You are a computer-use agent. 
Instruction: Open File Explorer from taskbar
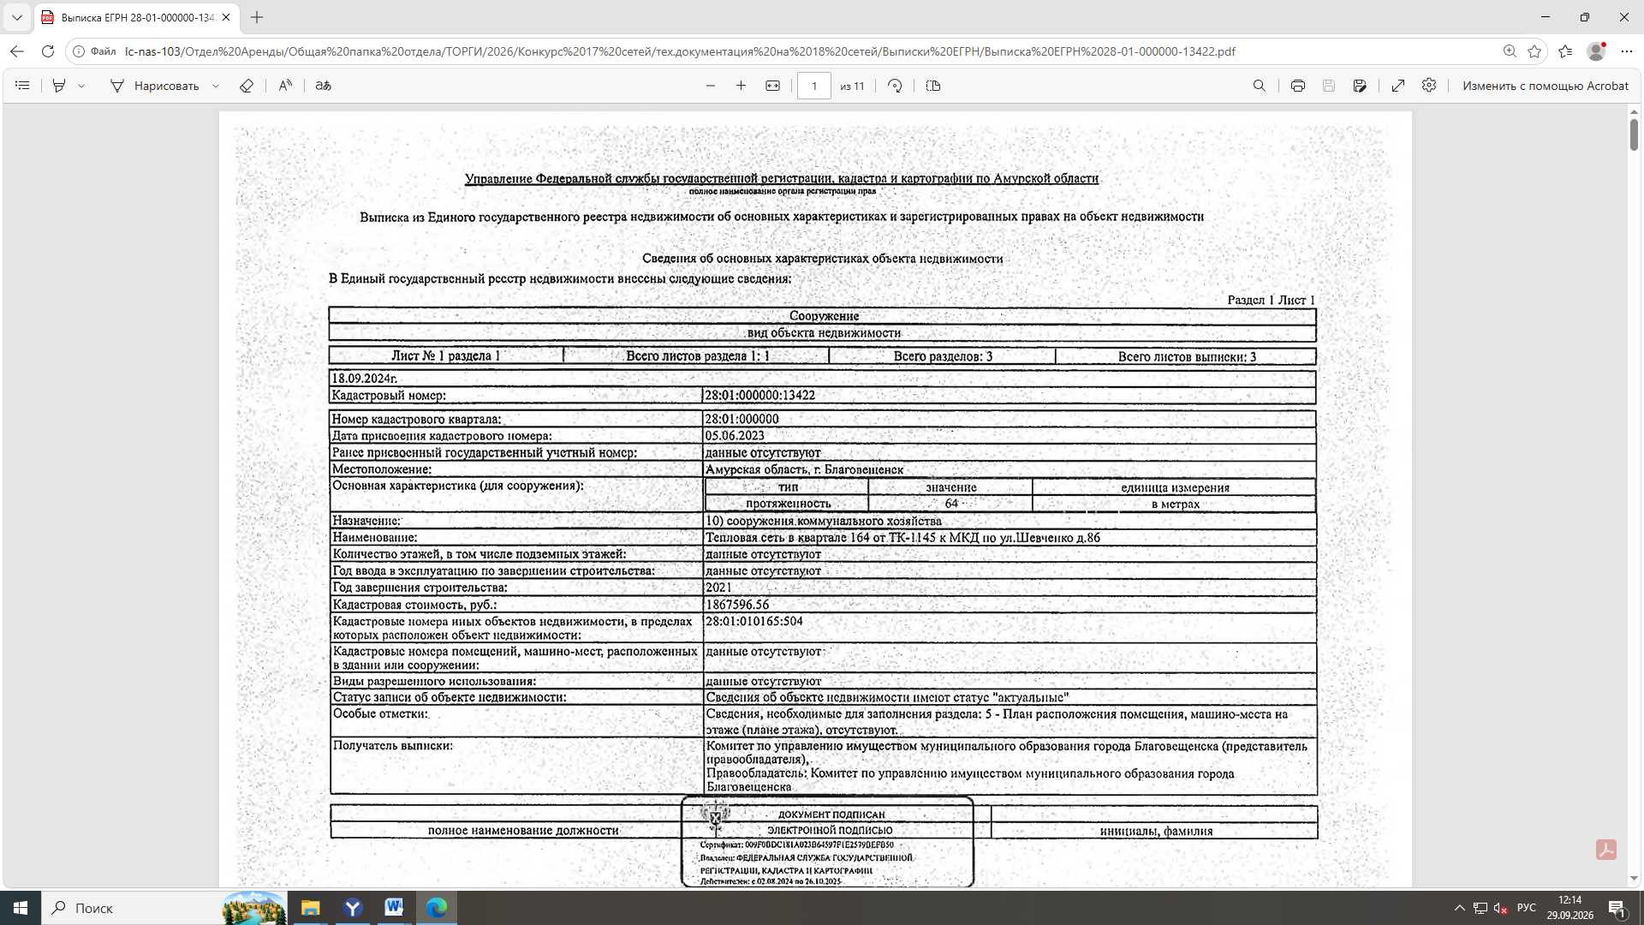coord(310,908)
